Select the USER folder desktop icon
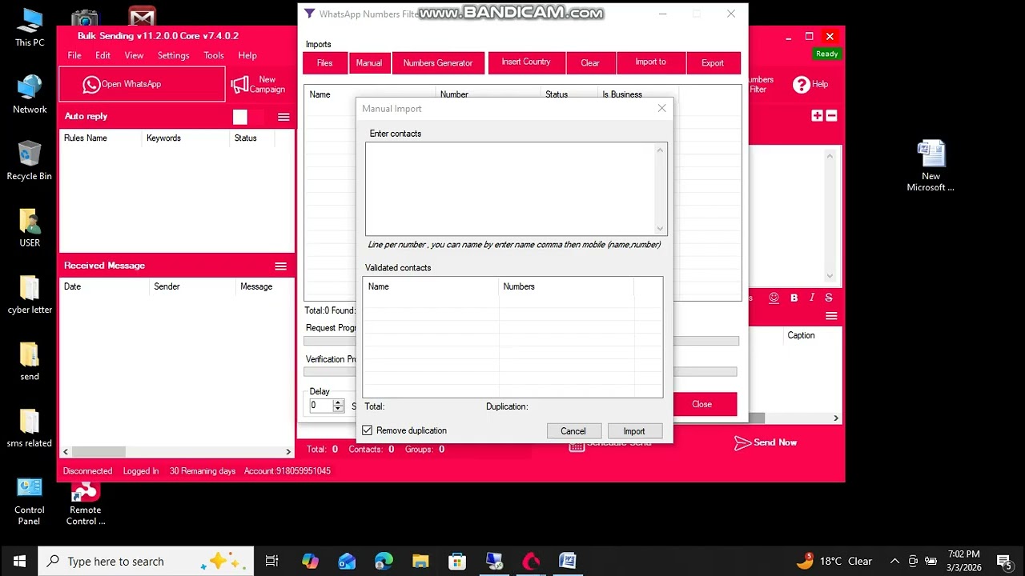 (x=30, y=228)
